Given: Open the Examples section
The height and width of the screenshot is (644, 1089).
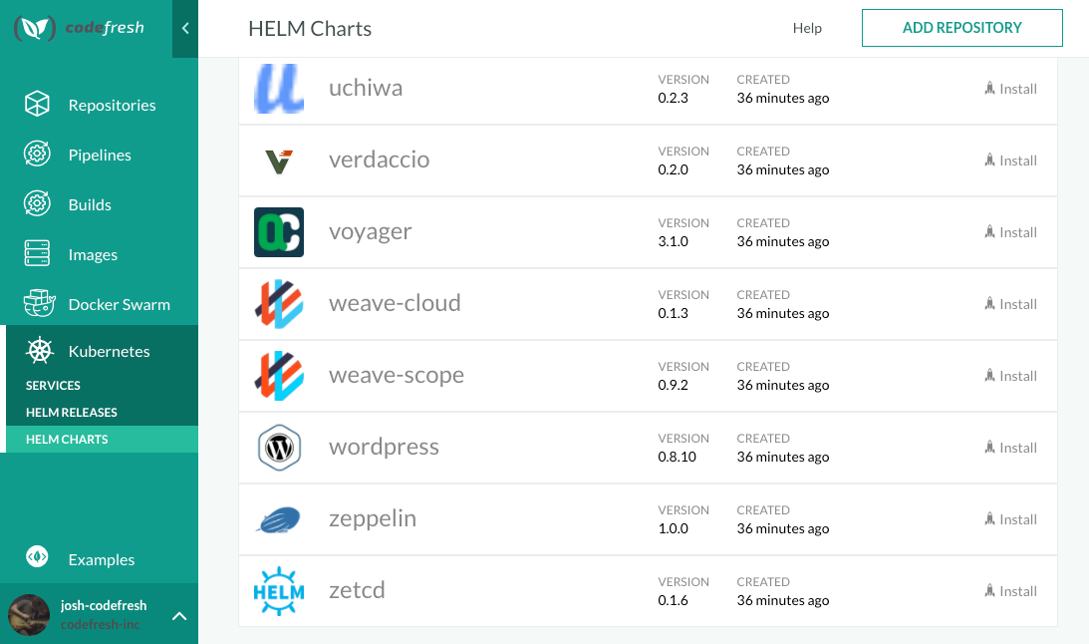Looking at the screenshot, I should (x=38, y=559).
